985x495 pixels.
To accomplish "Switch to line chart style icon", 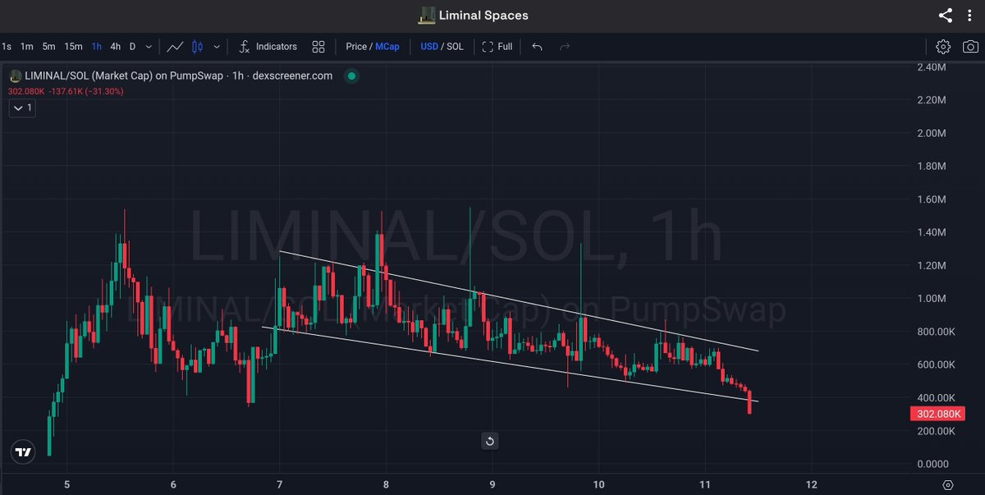I will [x=175, y=47].
